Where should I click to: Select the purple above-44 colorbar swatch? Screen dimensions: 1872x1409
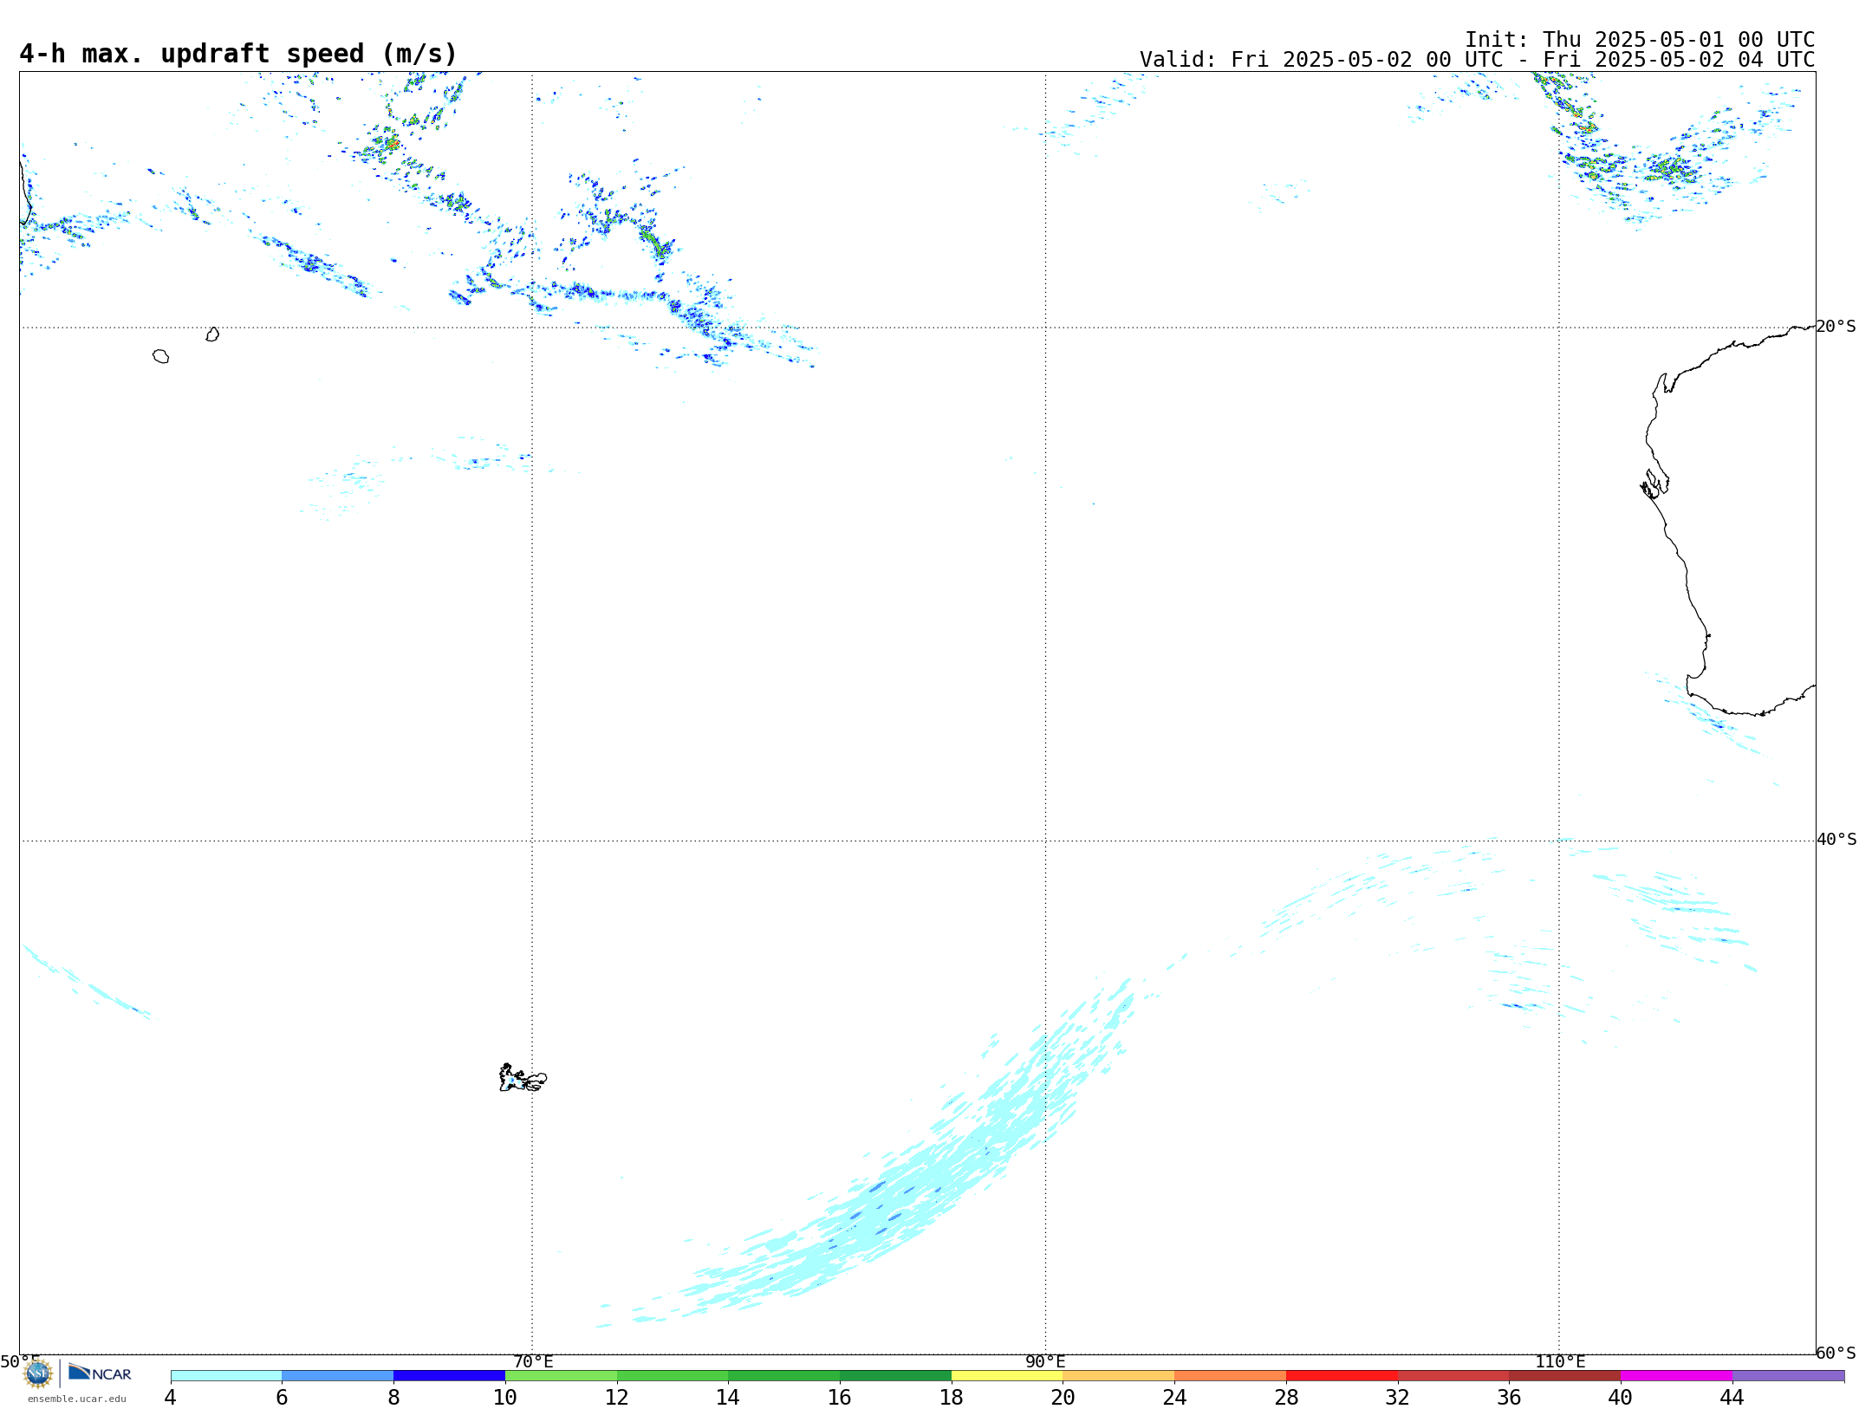point(1788,1375)
